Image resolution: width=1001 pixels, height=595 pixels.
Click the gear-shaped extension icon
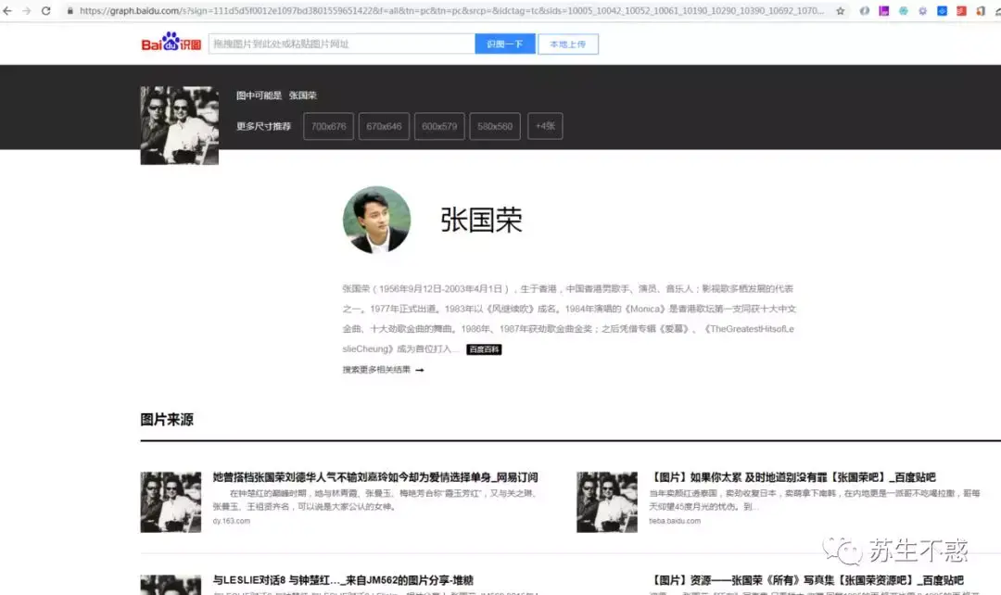tap(922, 11)
